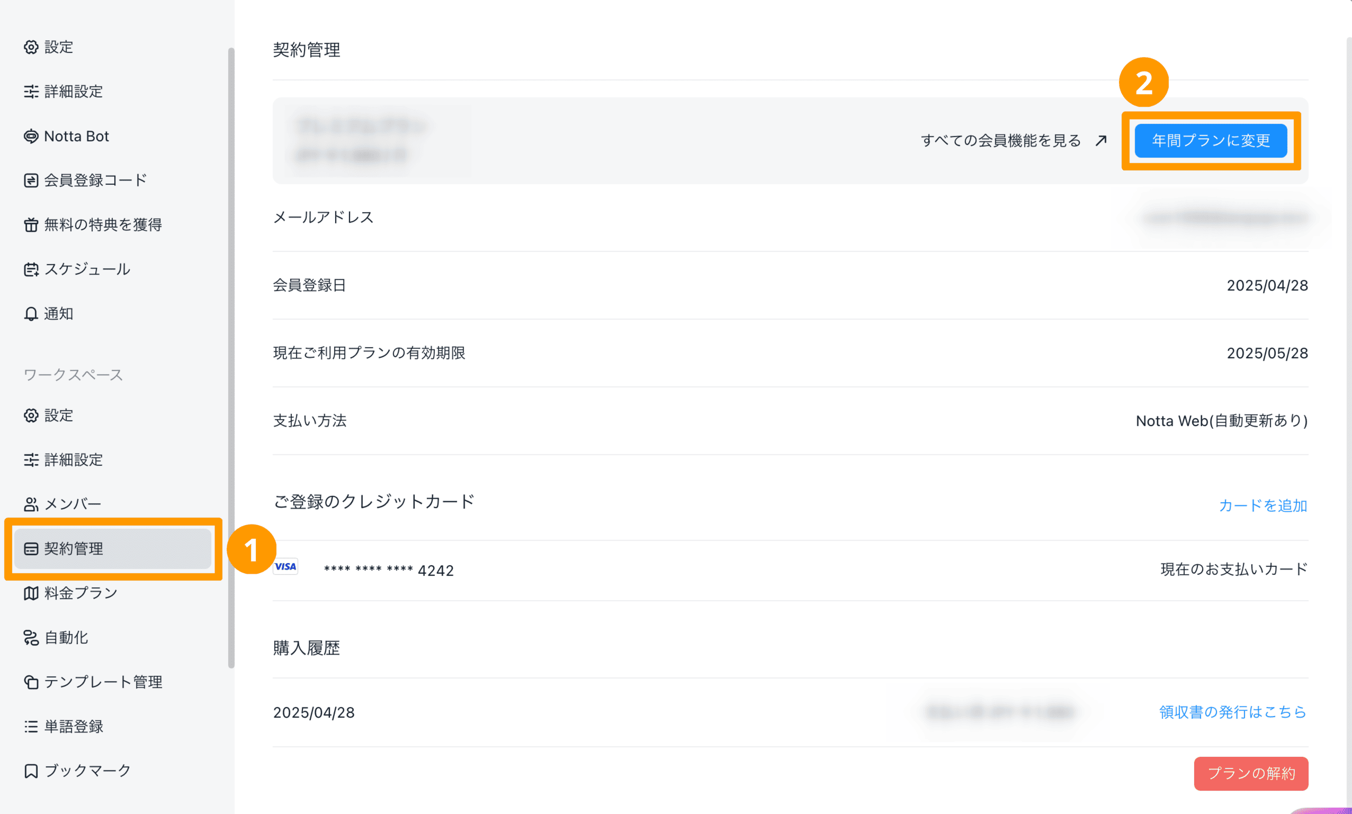Click the sidebar vertical scrollbar
The width and height of the screenshot is (1352, 814).
pyautogui.click(x=231, y=358)
